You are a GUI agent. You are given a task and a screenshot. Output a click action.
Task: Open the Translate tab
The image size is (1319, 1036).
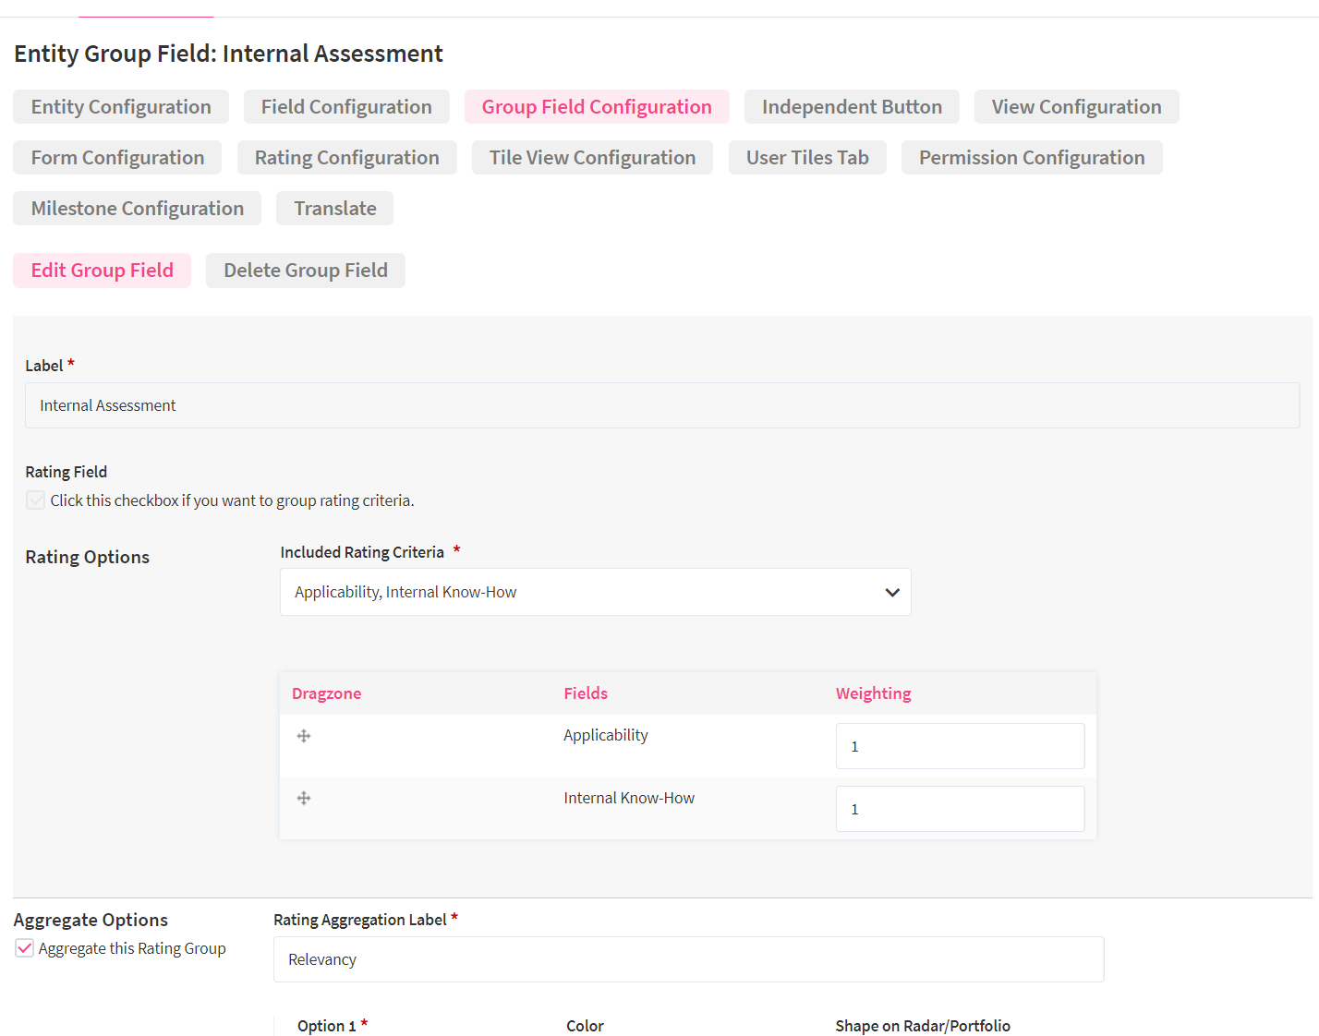pyautogui.click(x=334, y=209)
